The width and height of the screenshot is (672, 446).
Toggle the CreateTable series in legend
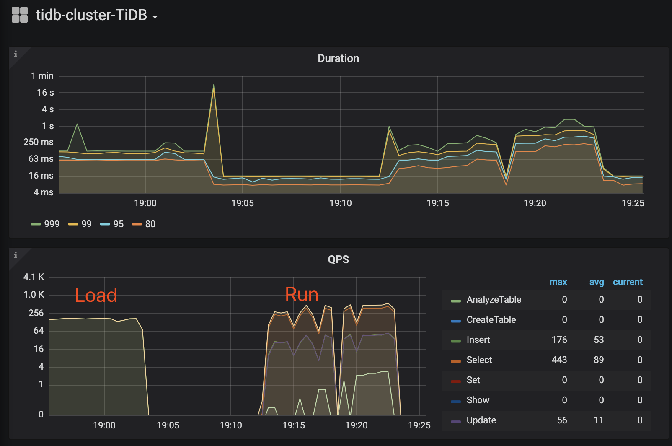click(x=491, y=319)
